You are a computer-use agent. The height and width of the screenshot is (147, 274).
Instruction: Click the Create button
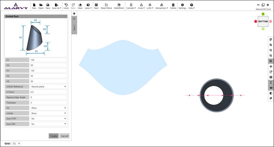pyautogui.click(x=54, y=136)
